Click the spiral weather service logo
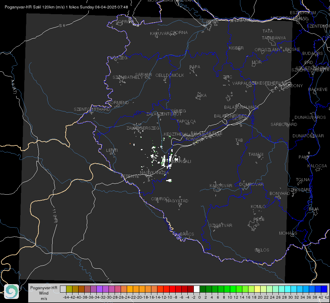The height and width of the screenshot is (303, 330). [11, 292]
